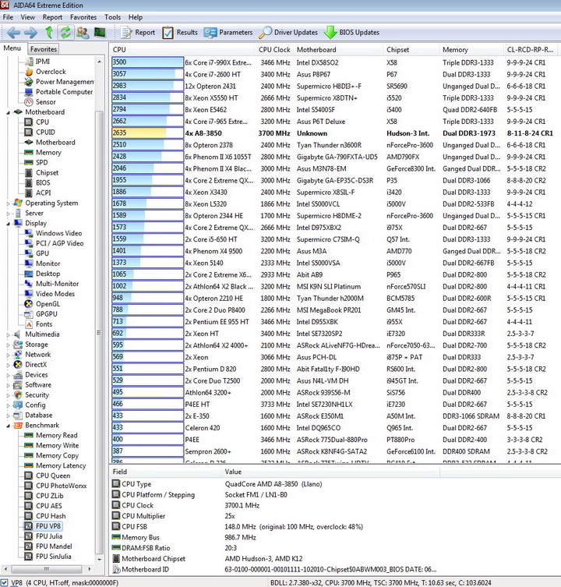Sort by Motherboard column header

pyautogui.click(x=338, y=49)
